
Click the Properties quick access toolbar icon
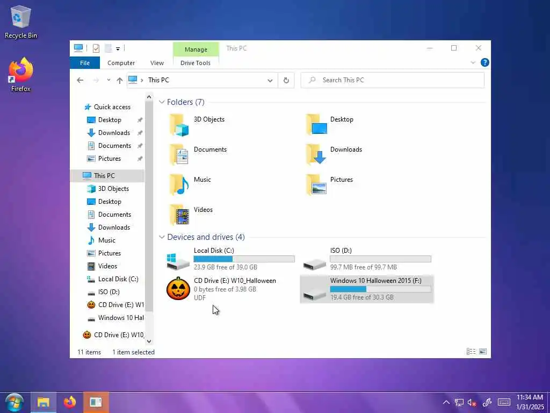click(96, 48)
